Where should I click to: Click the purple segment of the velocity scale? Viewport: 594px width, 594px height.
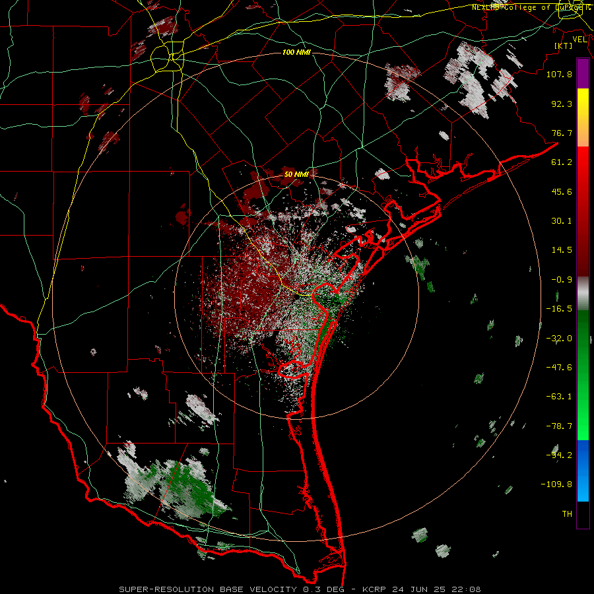583,74
